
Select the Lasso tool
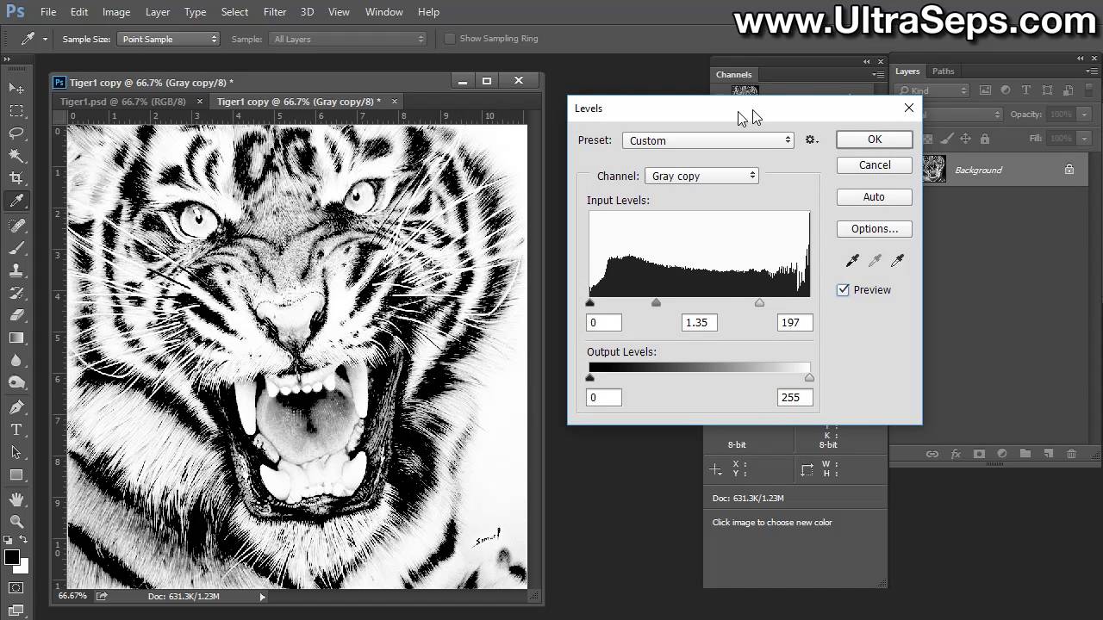16,133
